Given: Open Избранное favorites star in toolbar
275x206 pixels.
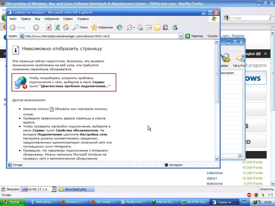Looking at the screenshot, I should [x=102, y=27].
